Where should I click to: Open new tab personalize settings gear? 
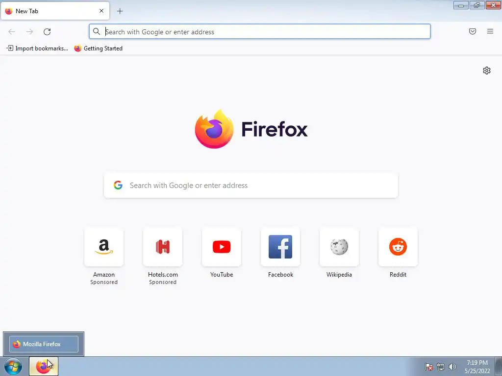(487, 70)
